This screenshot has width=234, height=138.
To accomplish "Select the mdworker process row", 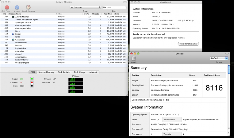I will (x=64, y=51).
